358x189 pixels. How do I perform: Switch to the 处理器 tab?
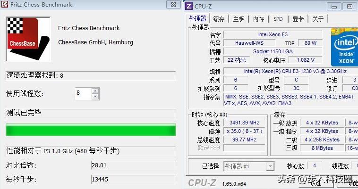pyautogui.click(x=197, y=19)
